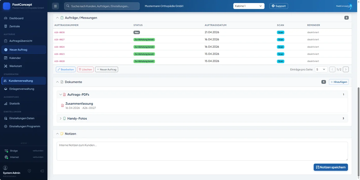Click the Einlagenverwaltung layers icon
This screenshot has width=360, height=180.
coord(6,89)
